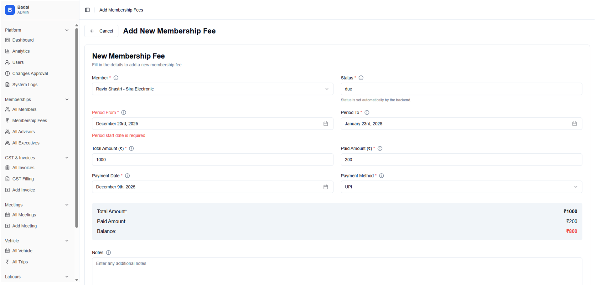595x285 pixels.
Task: Click info icon beside Notes label
Action: pyautogui.click(x=108, y=253)
